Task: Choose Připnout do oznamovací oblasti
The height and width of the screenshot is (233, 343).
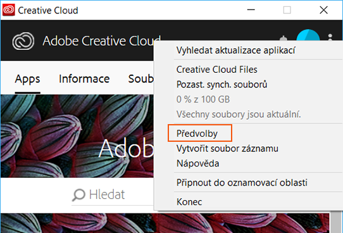Action: pyautogui.click(x=248, y=182)
